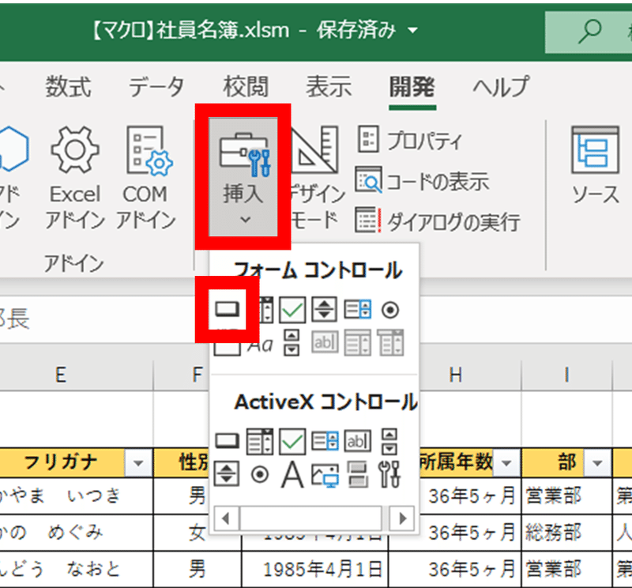Viewport: 632px width, 588px height.
Task: Select column I header
Action: (566, 375)
